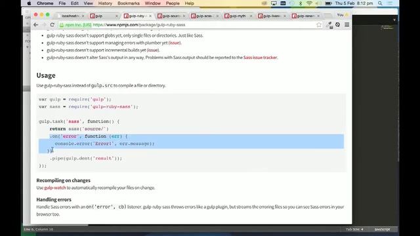Bookmark this page with the star icon
This screenshot has width=420, height=236.
(319, 25)
